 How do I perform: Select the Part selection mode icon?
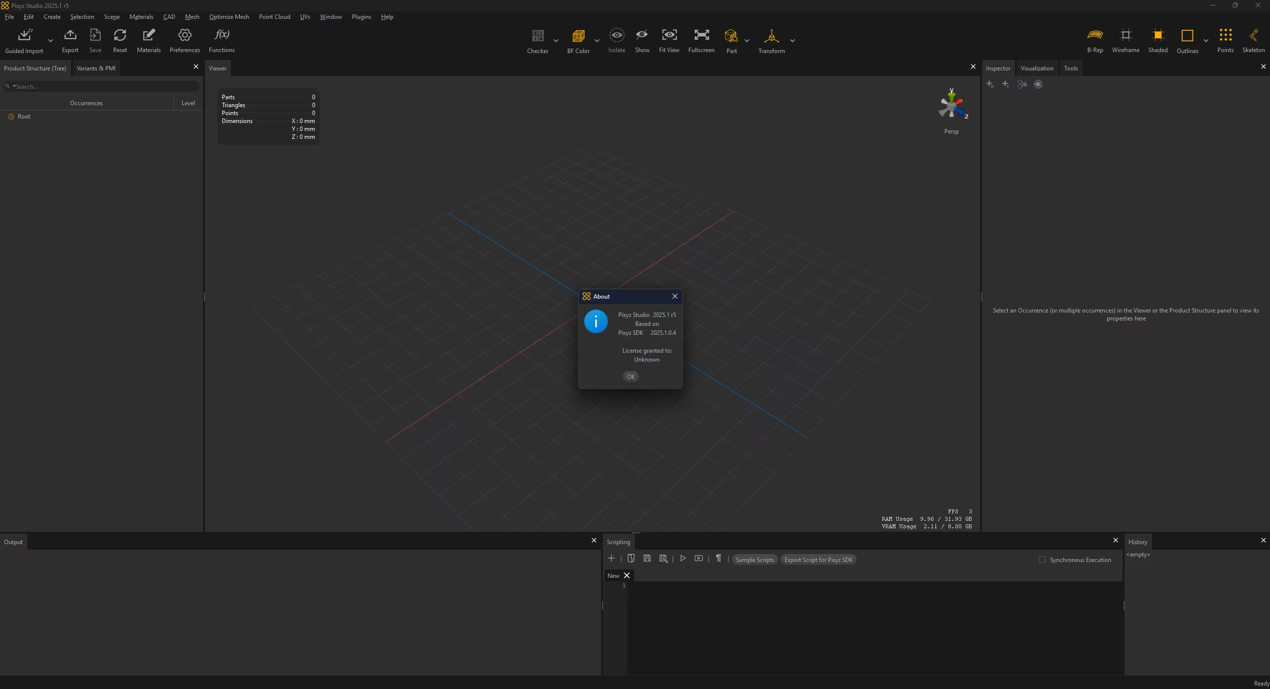tap(731, 36)
